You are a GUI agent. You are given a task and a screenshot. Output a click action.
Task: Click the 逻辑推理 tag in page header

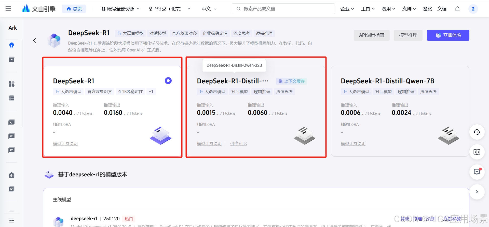264,33
